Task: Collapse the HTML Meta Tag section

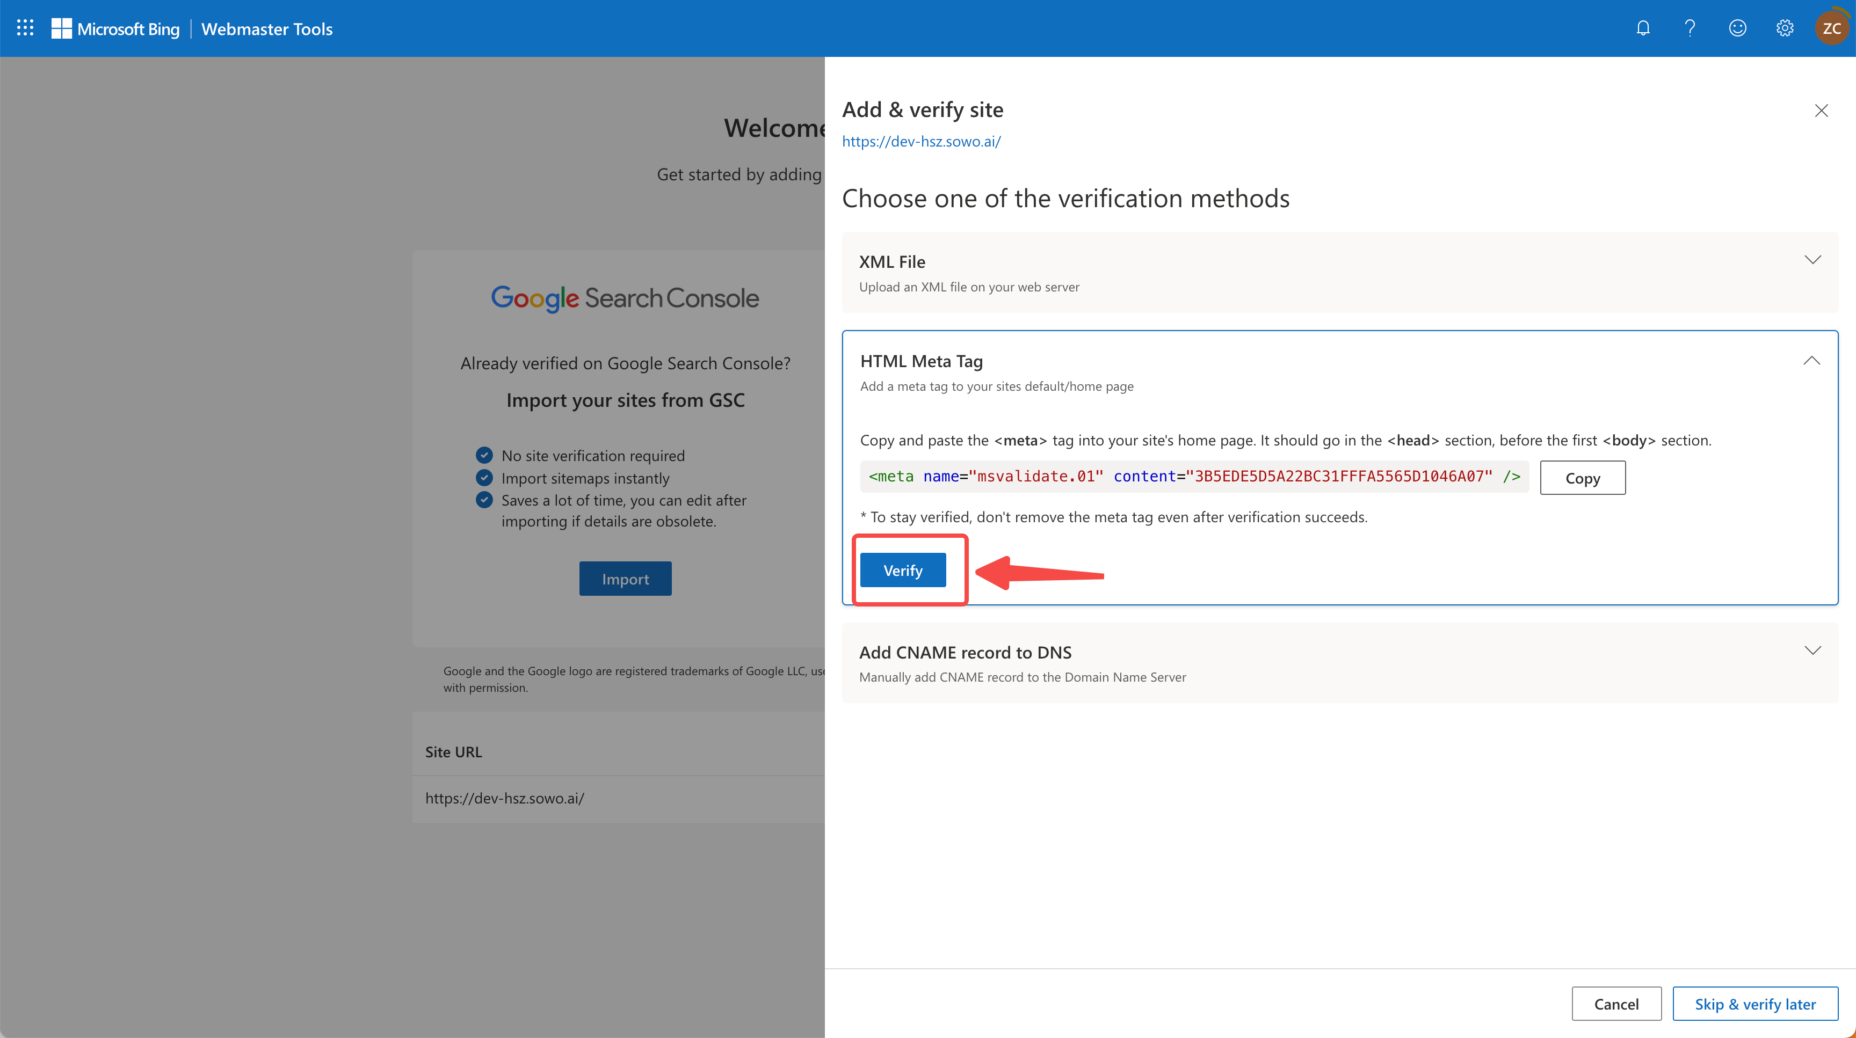Action: (1811, 361)
